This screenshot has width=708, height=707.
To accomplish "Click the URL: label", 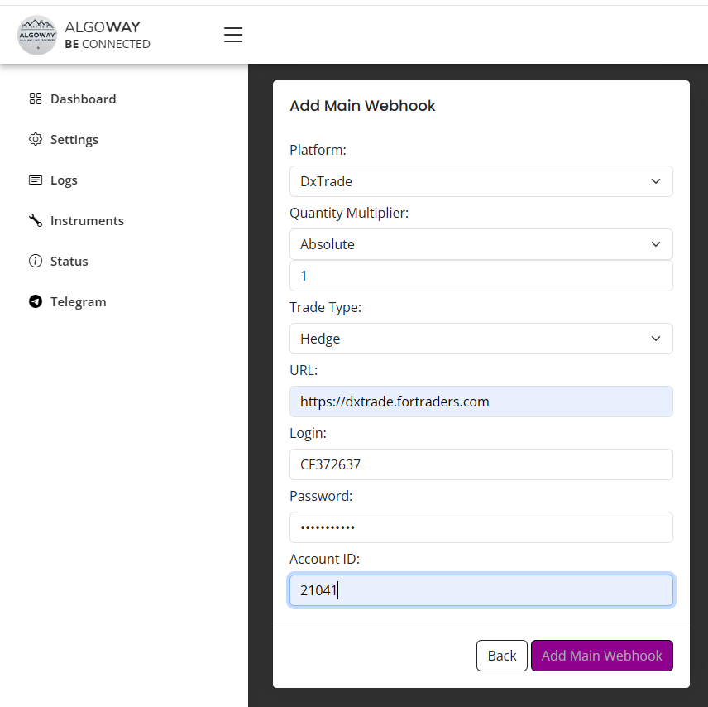I will [x=304, y=370].
